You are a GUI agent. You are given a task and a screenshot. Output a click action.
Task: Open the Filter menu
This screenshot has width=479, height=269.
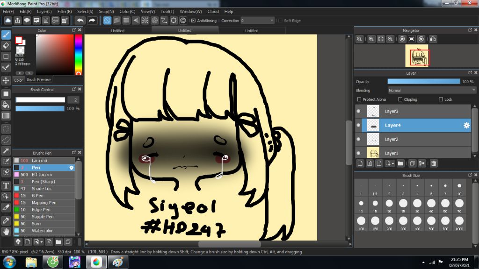pyautogui.click(x=65, y=12)
